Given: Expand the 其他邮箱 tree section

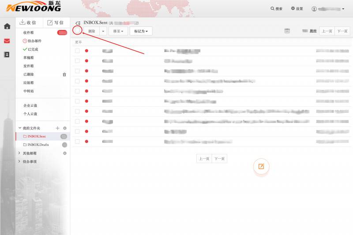Looking at the screenshot, I should point(19,153).
